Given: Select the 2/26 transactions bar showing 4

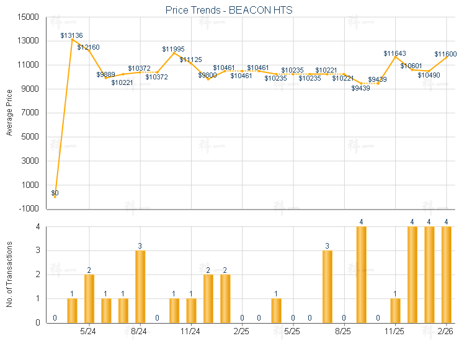Looking at the screenshot, I should click(447, 275).
